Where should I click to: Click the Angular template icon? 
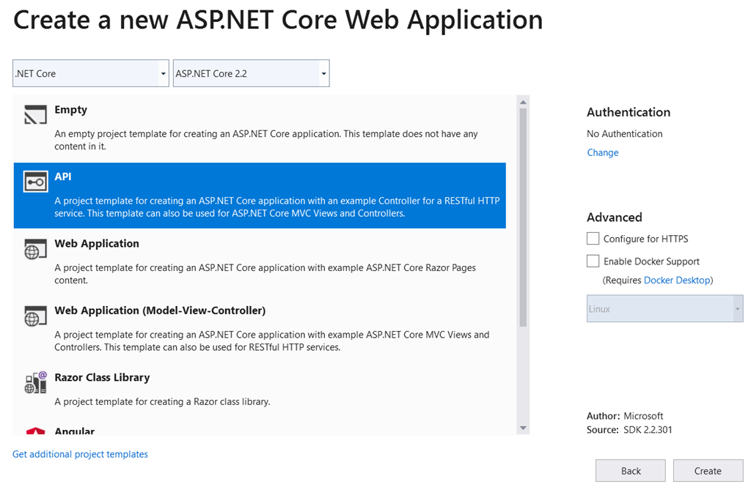coord(35,431)
